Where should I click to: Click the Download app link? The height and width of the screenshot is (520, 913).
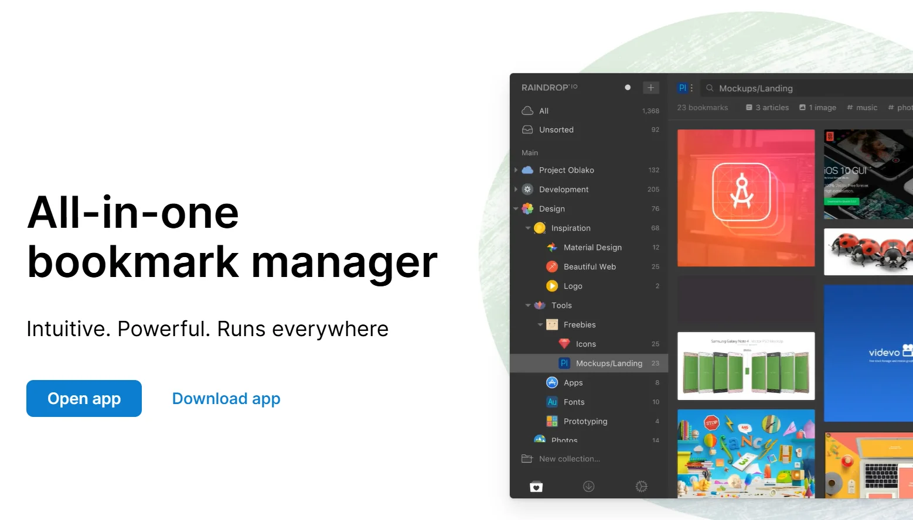(x=226, y=399)
